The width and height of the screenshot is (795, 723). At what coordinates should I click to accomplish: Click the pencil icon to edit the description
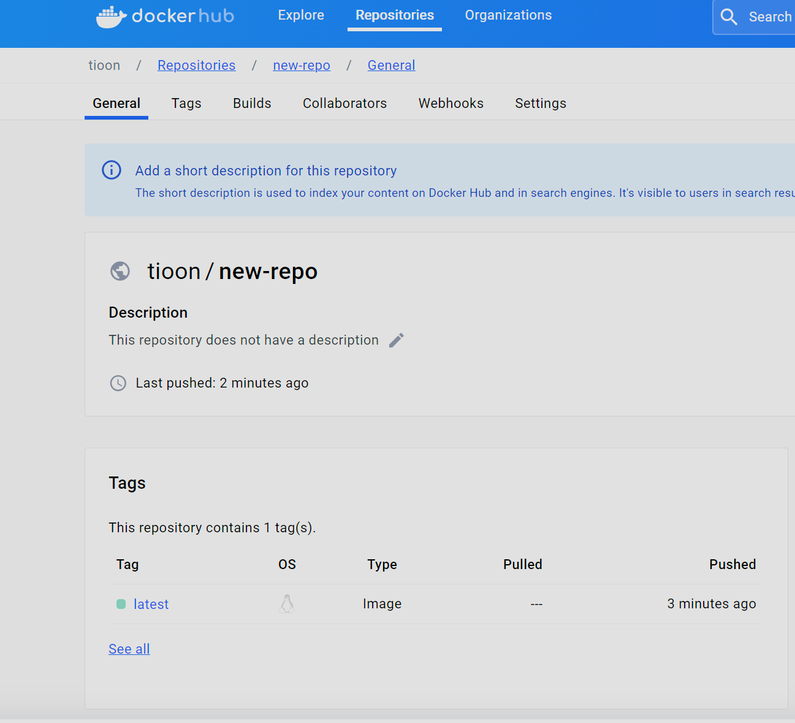click(397, 340)
